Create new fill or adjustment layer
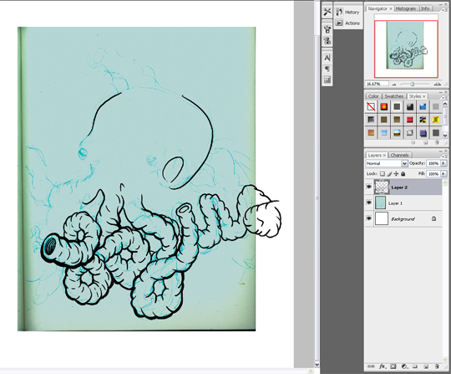The height and width of the screenshot is (374, 451). click(404, 366)
